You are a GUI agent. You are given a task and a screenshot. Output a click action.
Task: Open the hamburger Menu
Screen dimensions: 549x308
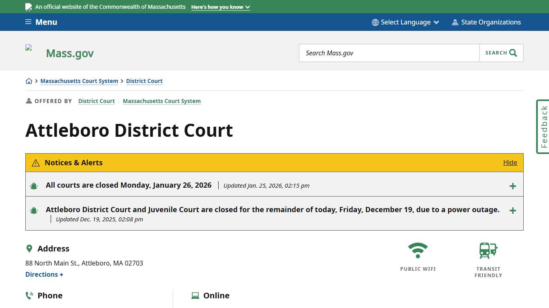point(41,22)
